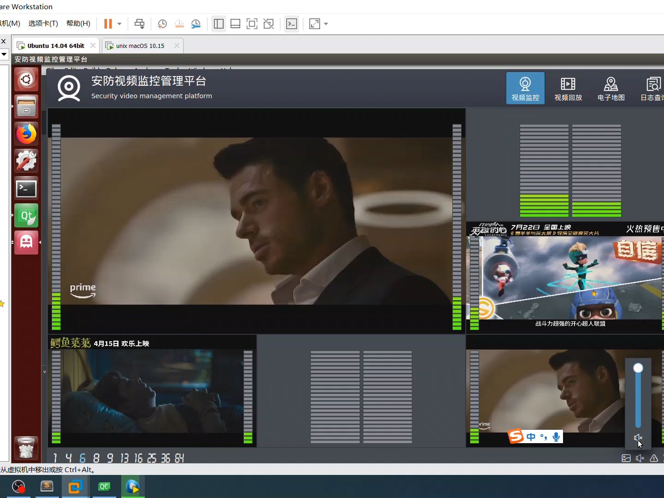Switch to 13-channel layout

point(125,458)
